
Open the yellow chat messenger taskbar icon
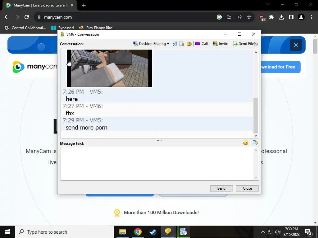[x=168, y=232]
